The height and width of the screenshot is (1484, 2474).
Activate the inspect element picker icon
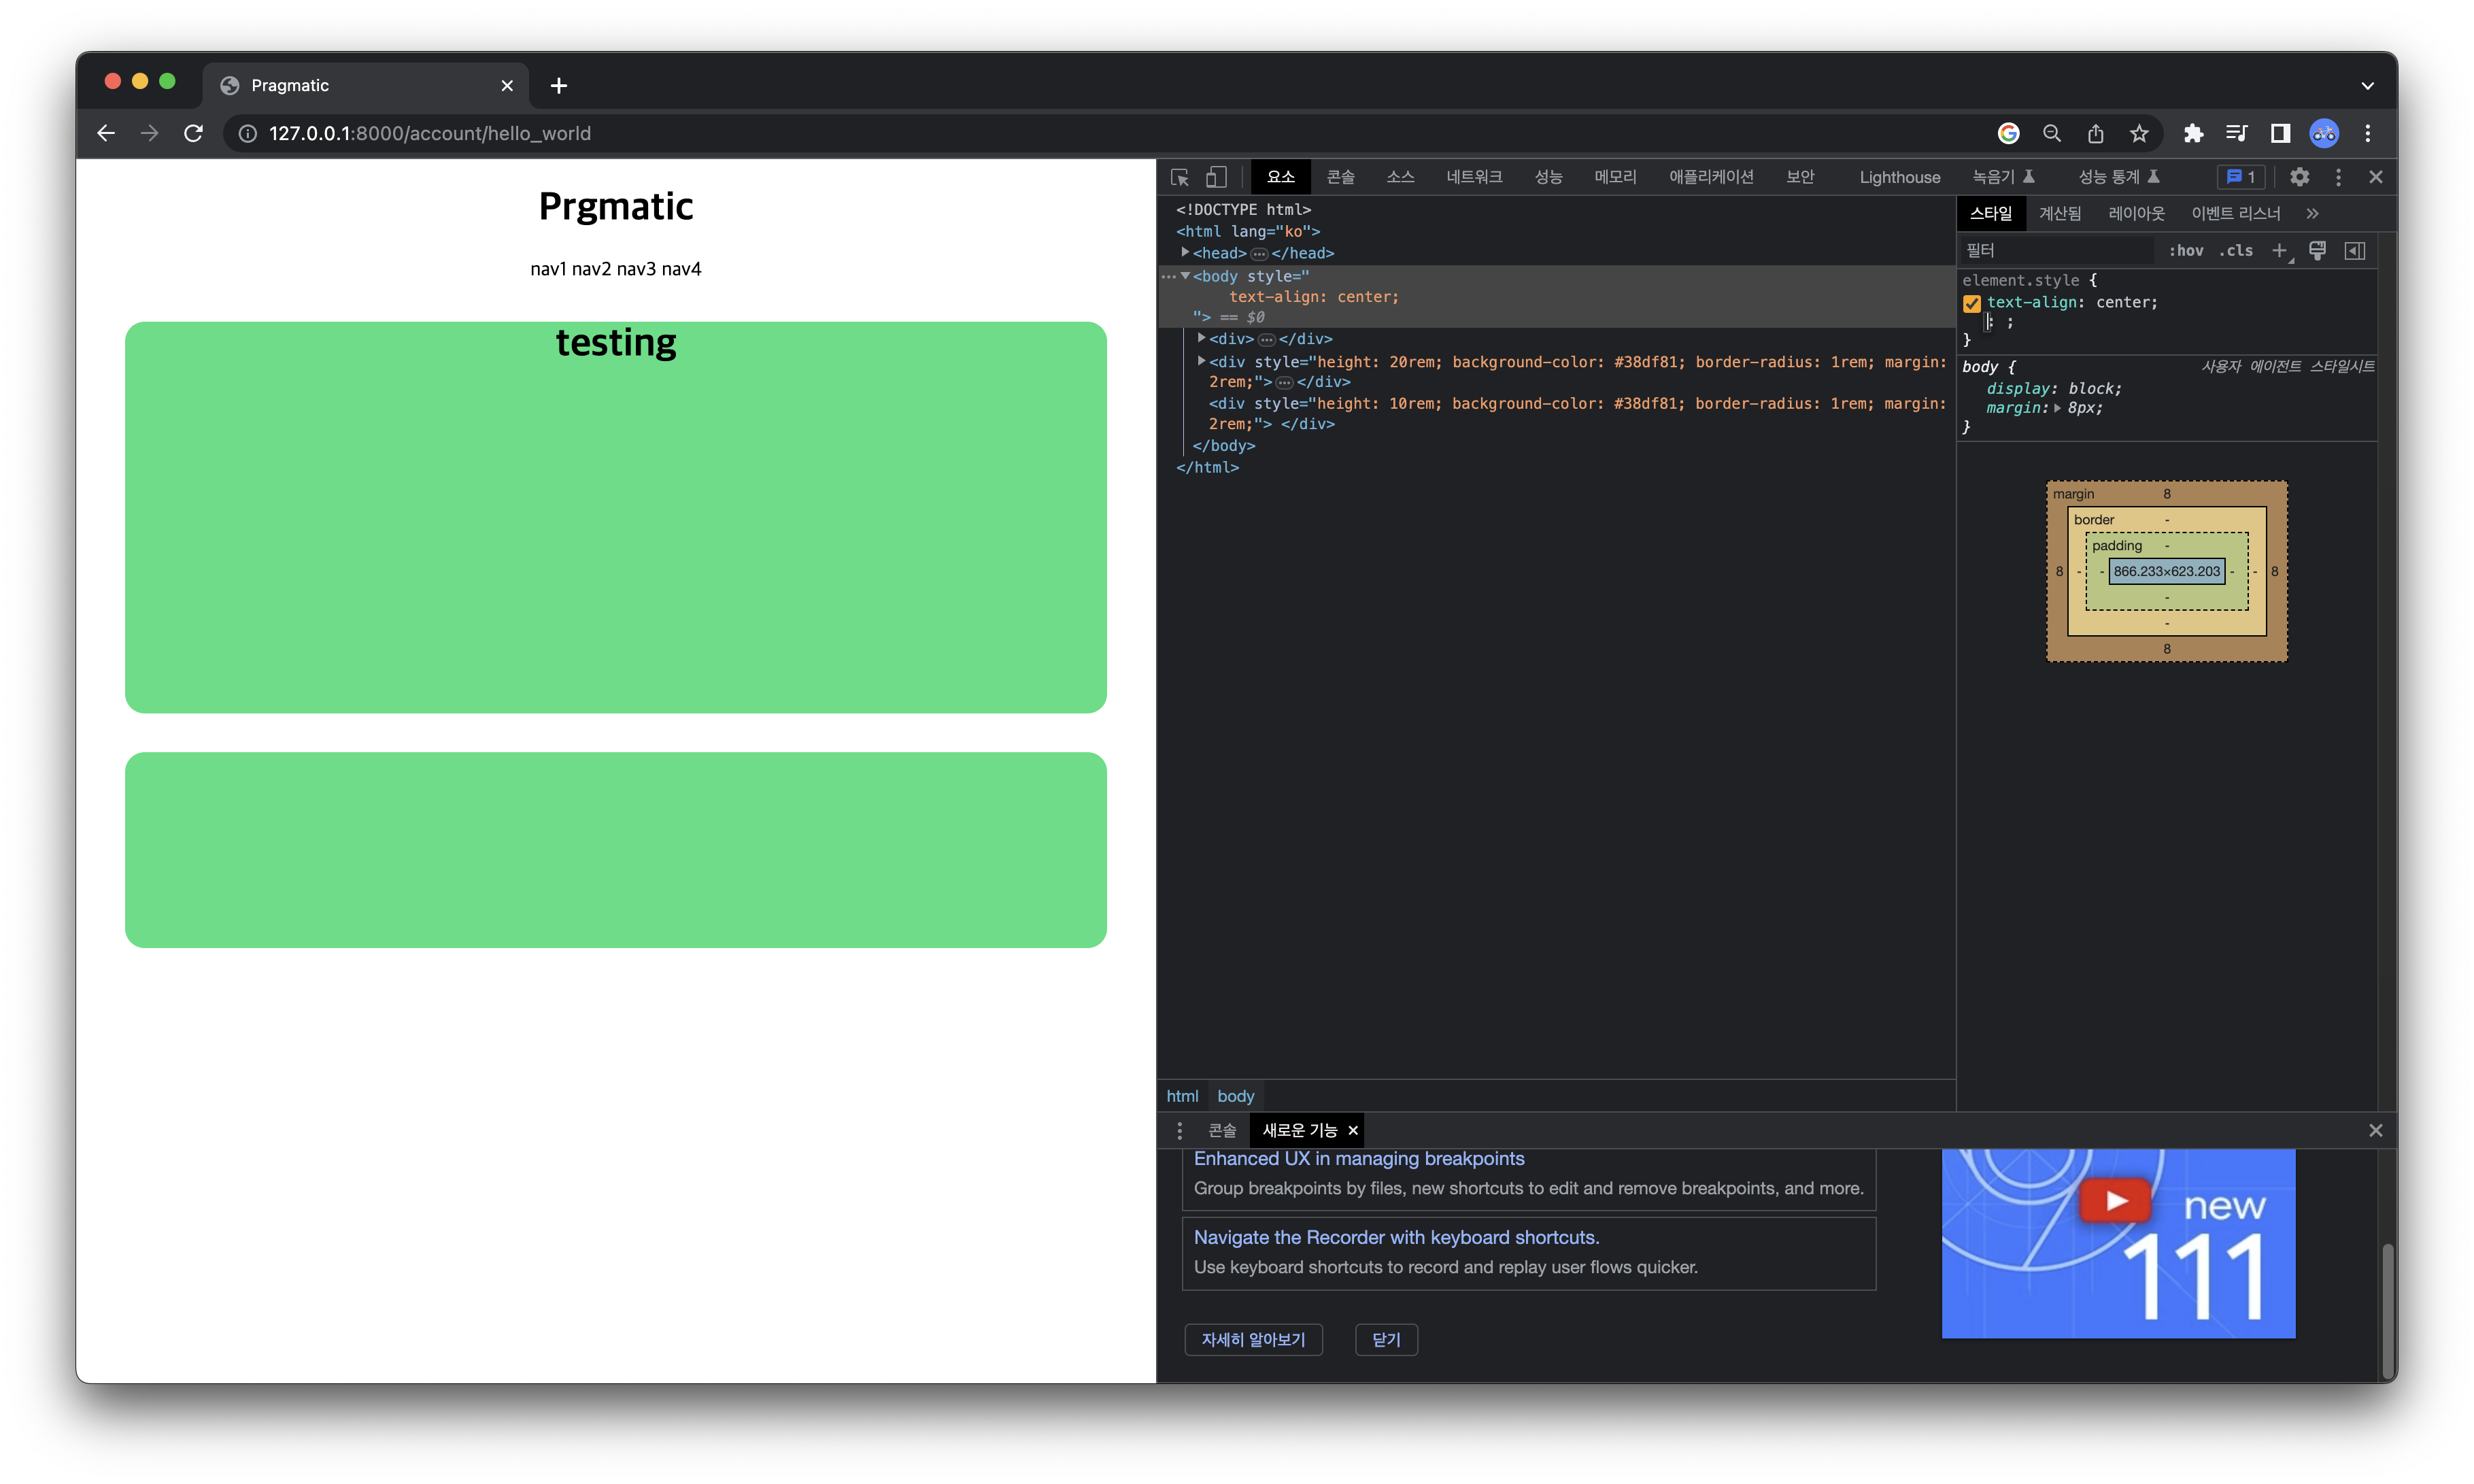point(1179,177)
